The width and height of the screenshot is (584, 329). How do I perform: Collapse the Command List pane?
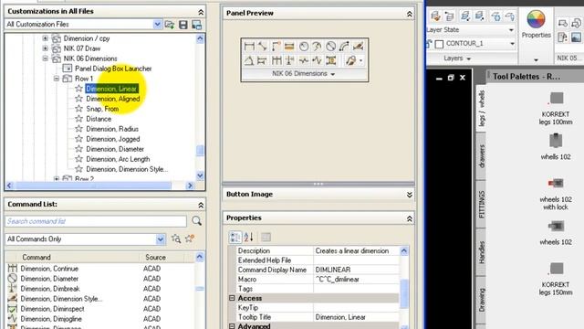coord(201,205)
